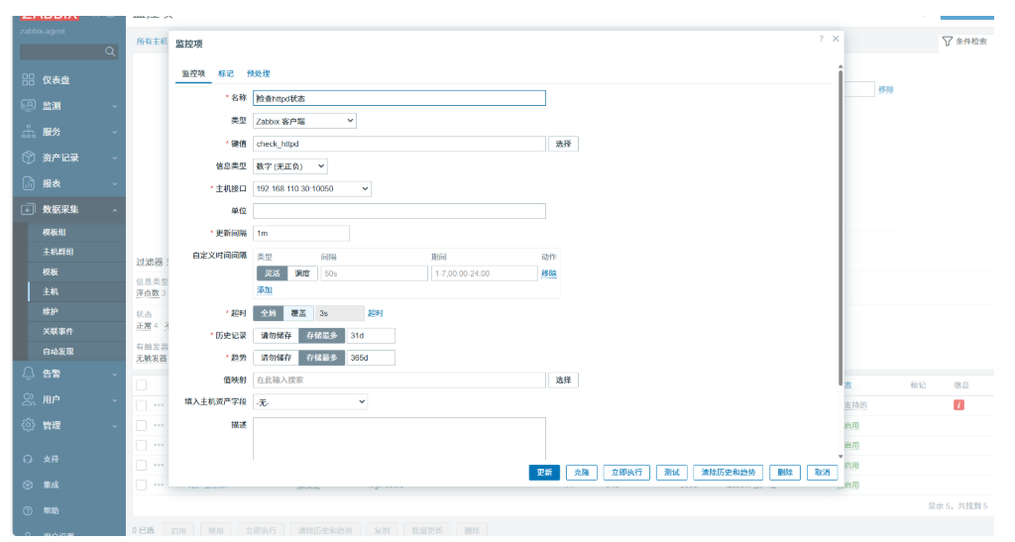The width and height of the screenshot is (1015, 542).
Task: Tick the select-all checkbox in item list header
Action: coord(141,385)
